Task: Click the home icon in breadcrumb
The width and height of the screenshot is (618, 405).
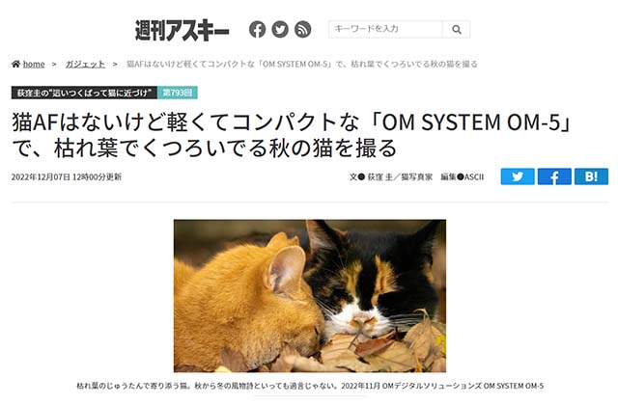Action: (15, 64)
